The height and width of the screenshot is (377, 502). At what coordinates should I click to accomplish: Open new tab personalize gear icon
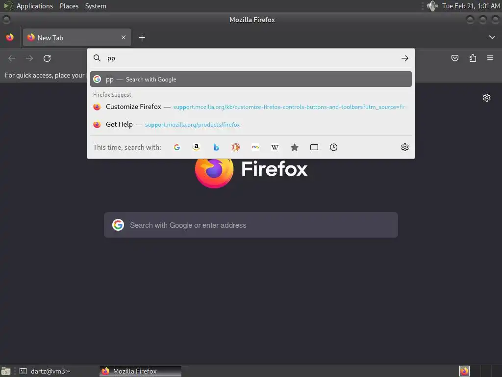point(487,98)
